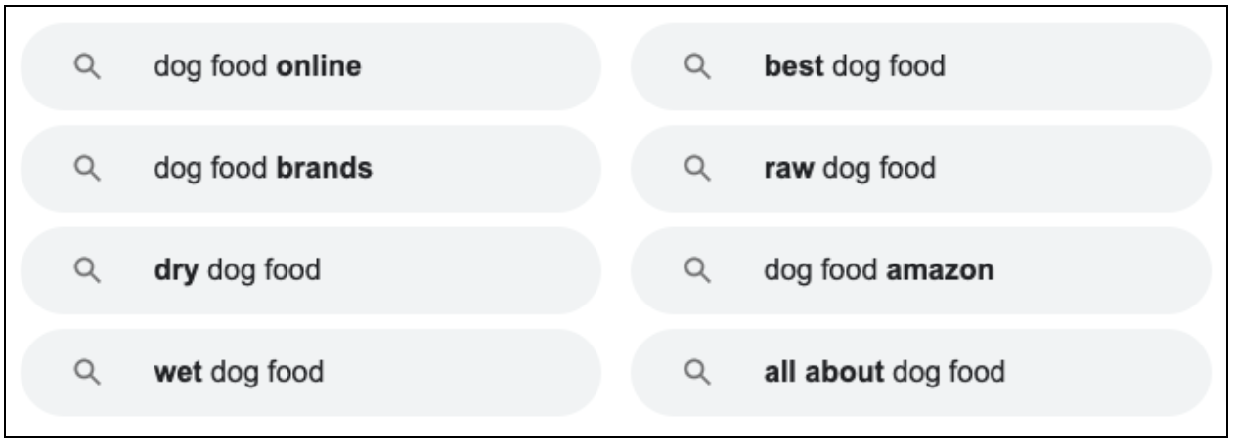Select magnifier icon beside 'raw dog food'

point(696,169)
